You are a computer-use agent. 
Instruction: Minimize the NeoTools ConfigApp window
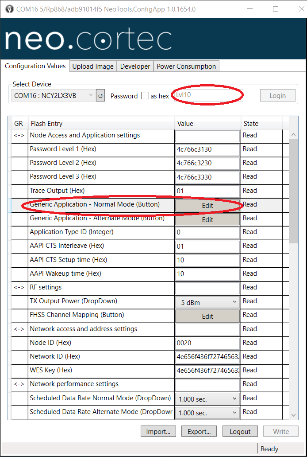(249, 9)
